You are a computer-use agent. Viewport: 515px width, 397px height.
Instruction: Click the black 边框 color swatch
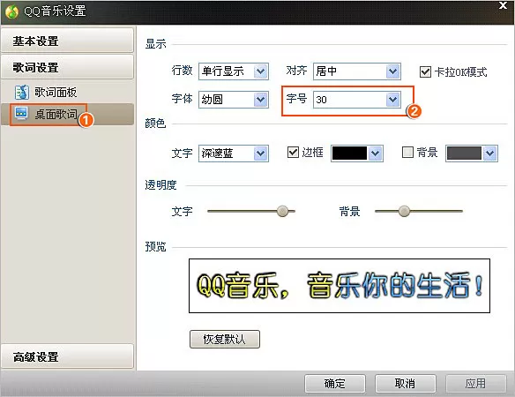click(349, 154)
